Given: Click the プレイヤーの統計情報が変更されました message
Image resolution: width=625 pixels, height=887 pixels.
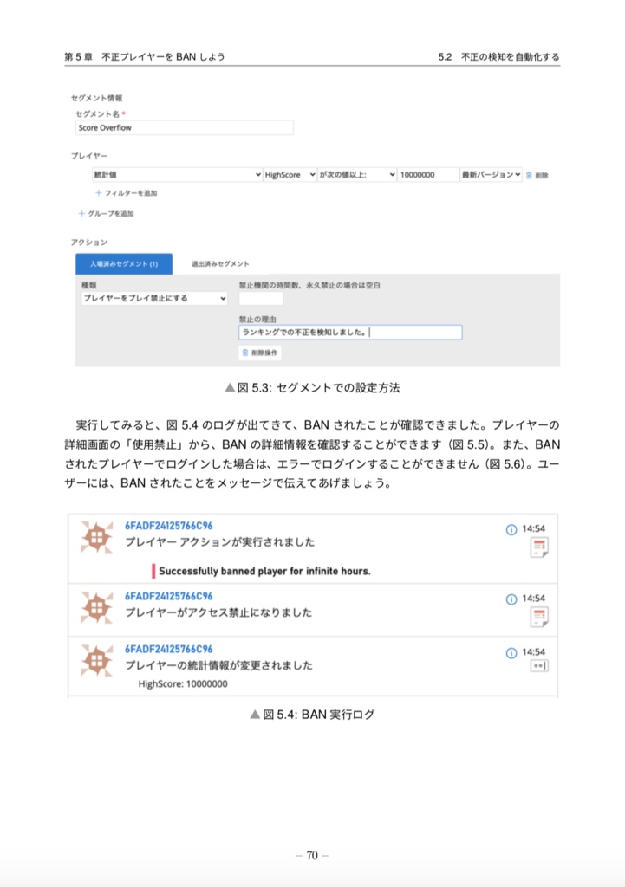Looking at the screenshot, I should [218, 665].
